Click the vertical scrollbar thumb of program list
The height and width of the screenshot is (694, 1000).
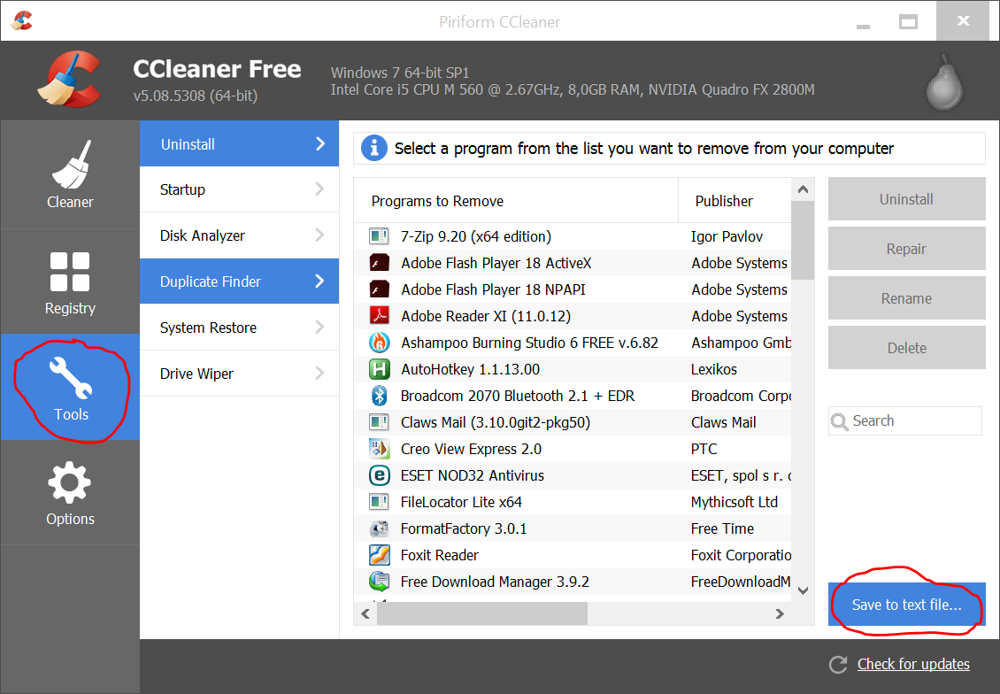pyautogui.click(x=803, y=241)
